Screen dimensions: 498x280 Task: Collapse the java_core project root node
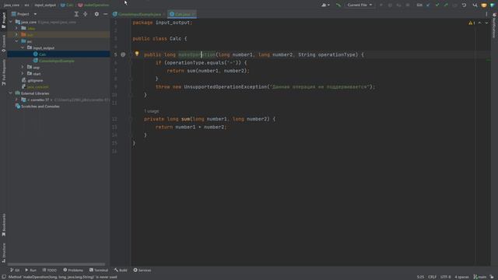11,22
